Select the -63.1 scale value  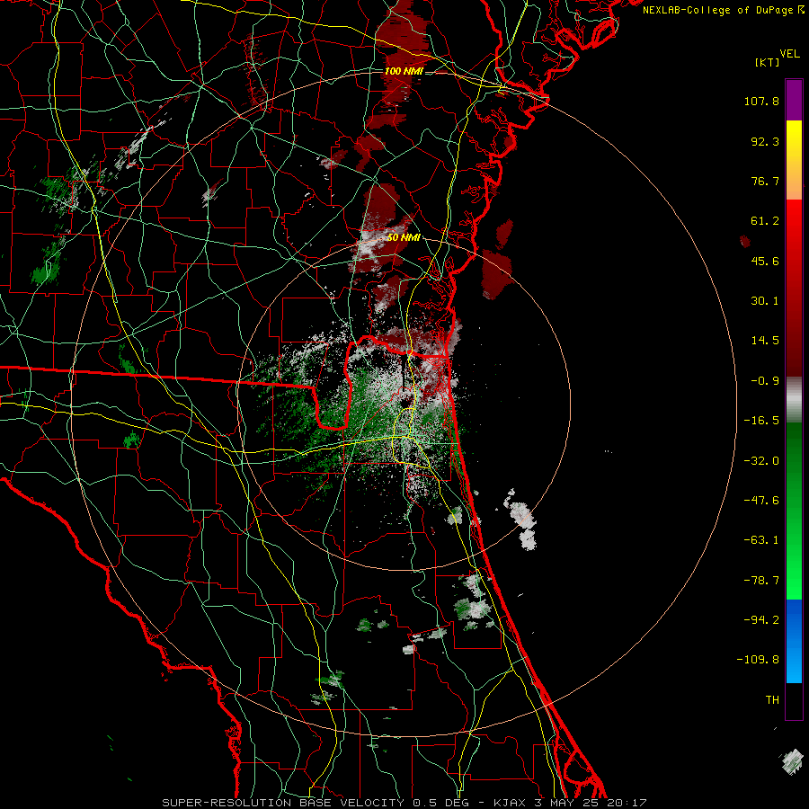click(761, 540)
